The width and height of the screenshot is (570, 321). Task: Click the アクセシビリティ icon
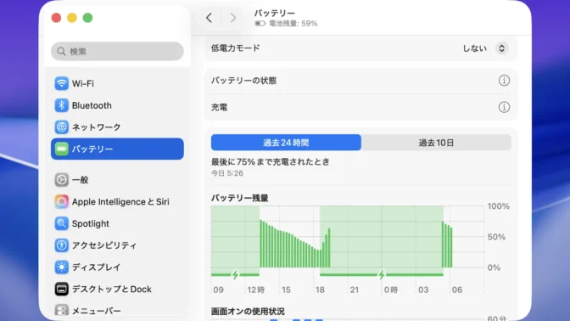[x=61, y=245]
